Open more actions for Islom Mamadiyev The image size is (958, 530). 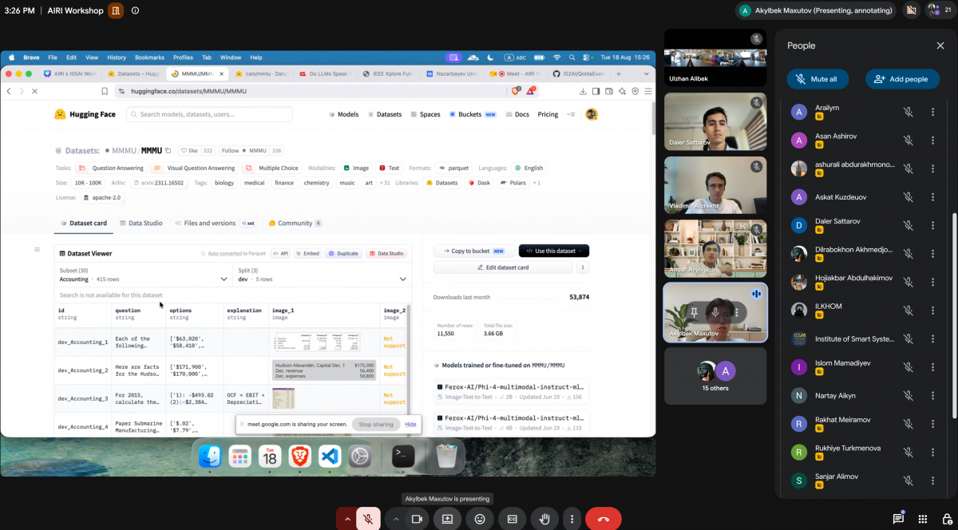[932, 367]
